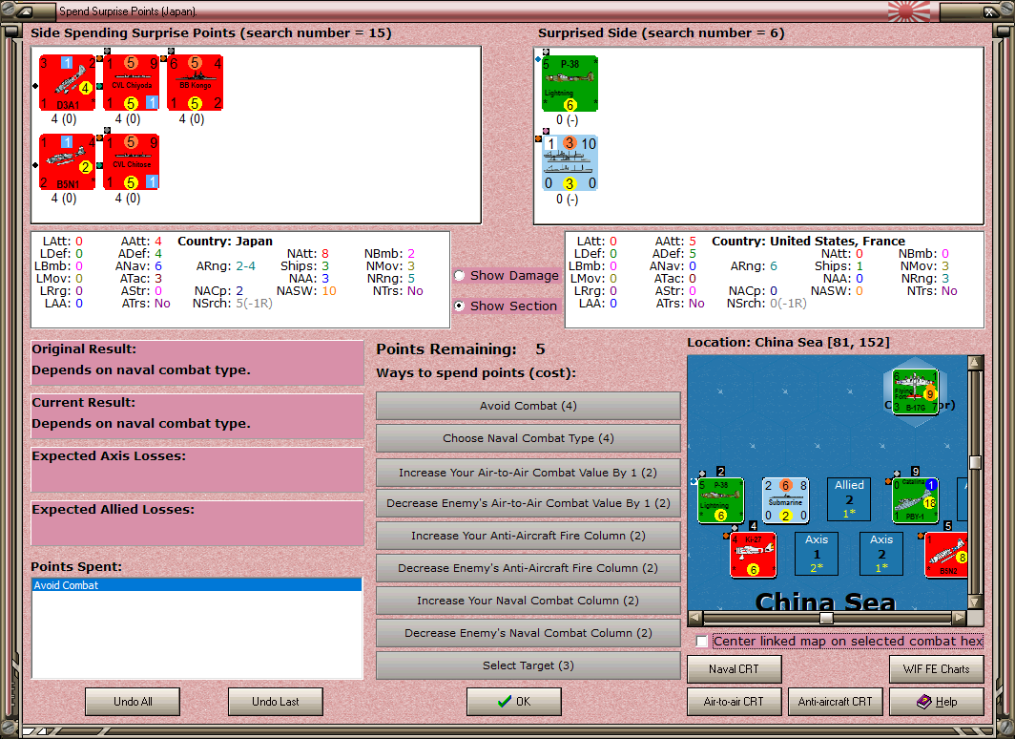Viewport: 1015px width, 739px height.
Task: Close the Spend Surprise Points window
Action: [x=991, y=11]
